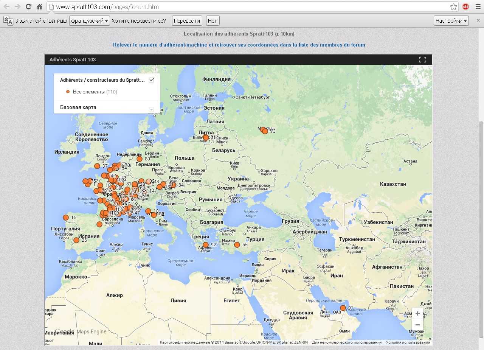484x350 pixels.
Task: Click the translate icon in the bar
Action: pyautogui.click(x=8, y=21)
